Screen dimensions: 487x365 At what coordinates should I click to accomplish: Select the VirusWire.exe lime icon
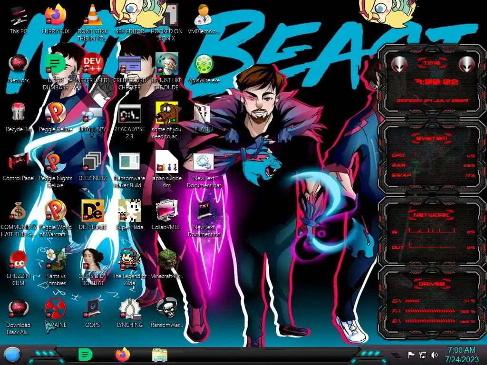tap(204, 69)
